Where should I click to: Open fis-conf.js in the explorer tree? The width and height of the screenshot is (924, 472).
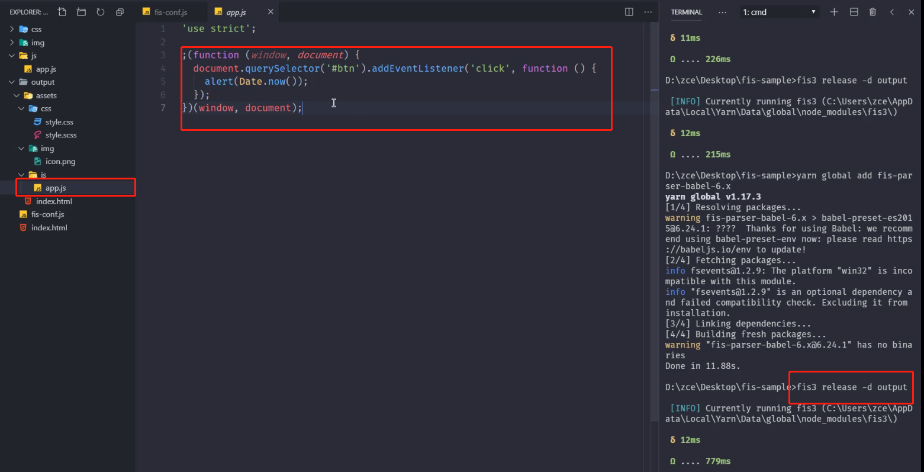[47, 214]
